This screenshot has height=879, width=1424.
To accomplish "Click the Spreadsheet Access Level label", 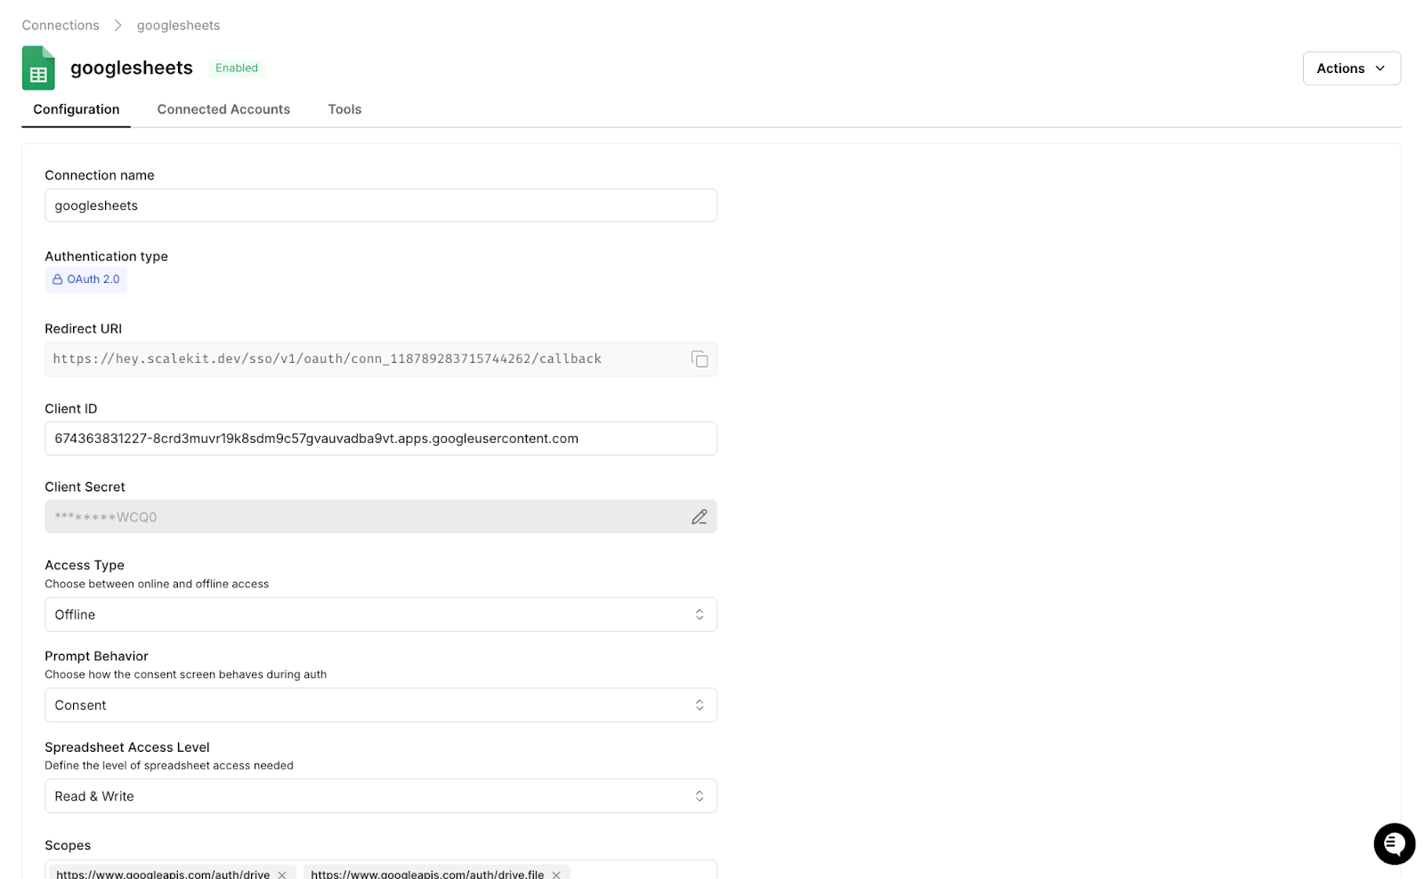I will 127,747.
